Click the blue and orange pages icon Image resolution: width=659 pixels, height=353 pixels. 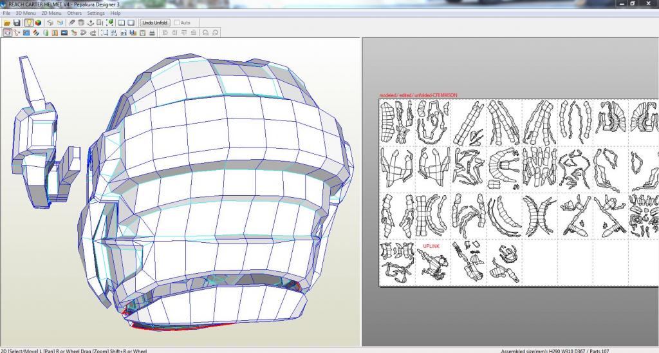133,32
